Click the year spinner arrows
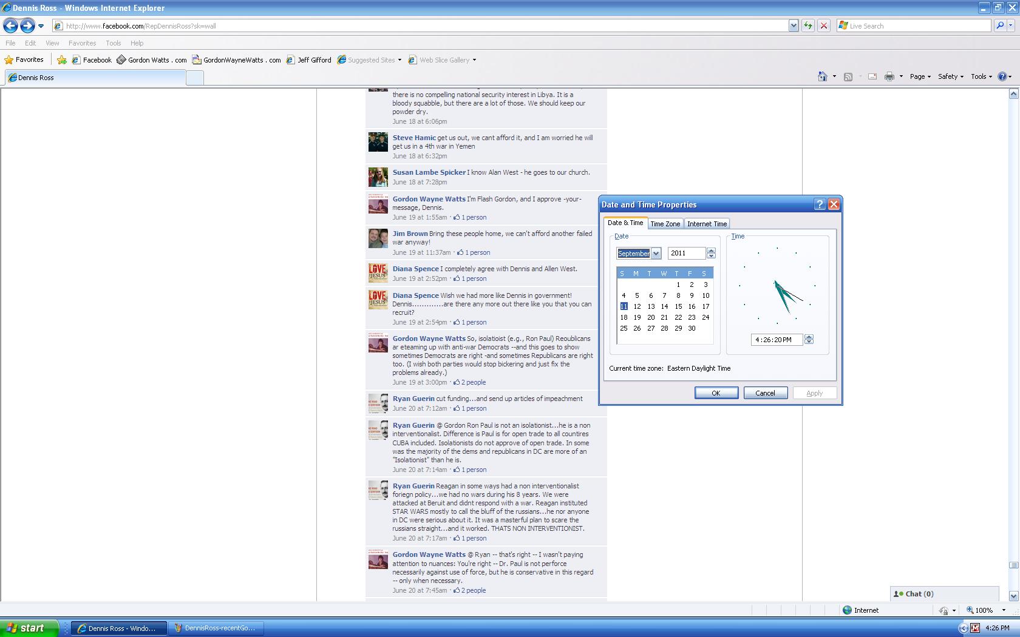 (711, 253)
